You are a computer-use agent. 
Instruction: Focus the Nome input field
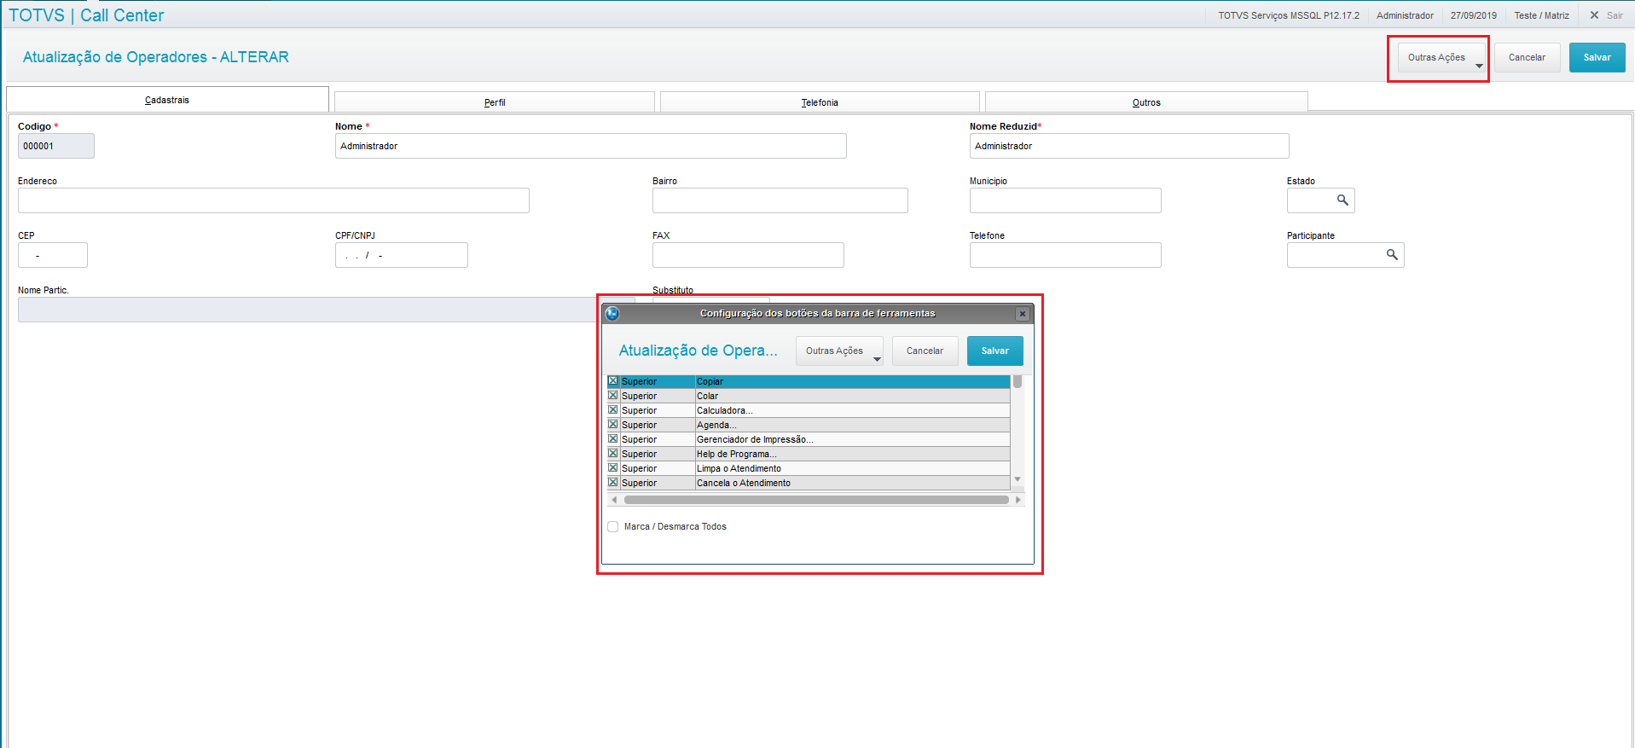pos(591,146)
